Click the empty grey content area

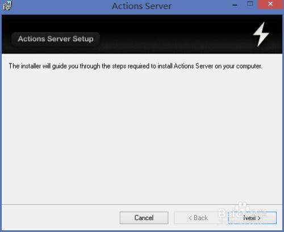(142, 136)
